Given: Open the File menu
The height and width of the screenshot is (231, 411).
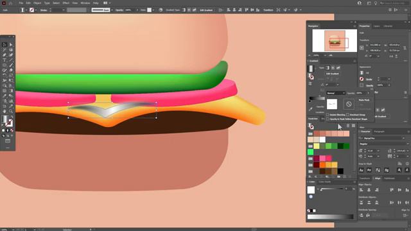Looking at the screenshot, I should (x=21, y=3).
